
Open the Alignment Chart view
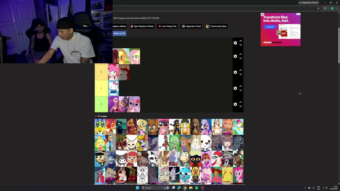[x=191, y=26]
